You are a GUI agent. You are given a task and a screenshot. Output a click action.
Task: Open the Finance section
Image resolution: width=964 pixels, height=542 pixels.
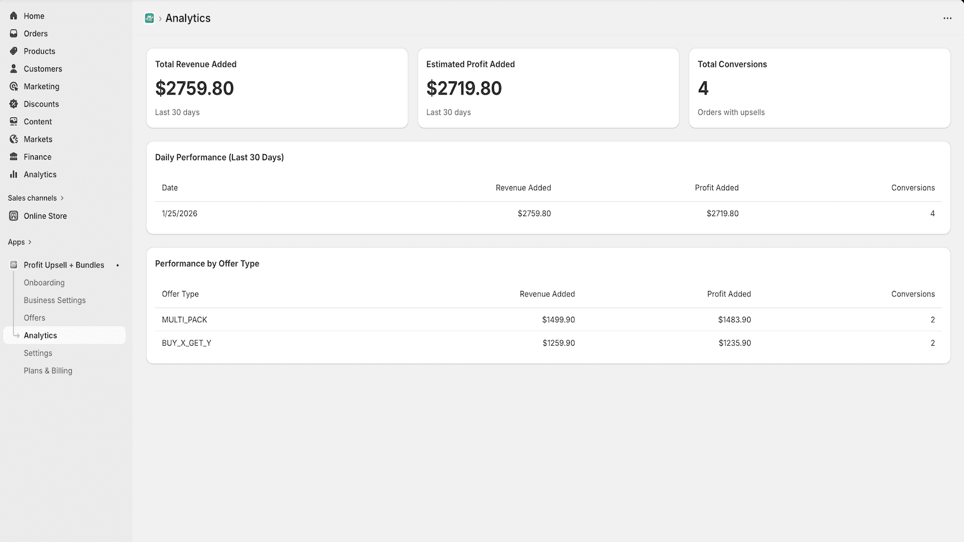click(37, 157)
